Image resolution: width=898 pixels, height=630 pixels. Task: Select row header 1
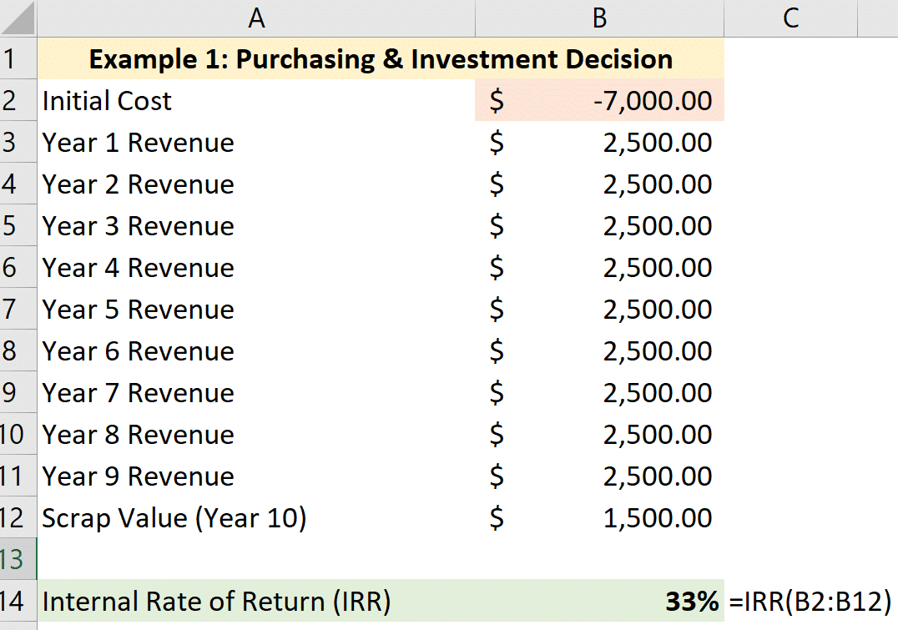17,58
